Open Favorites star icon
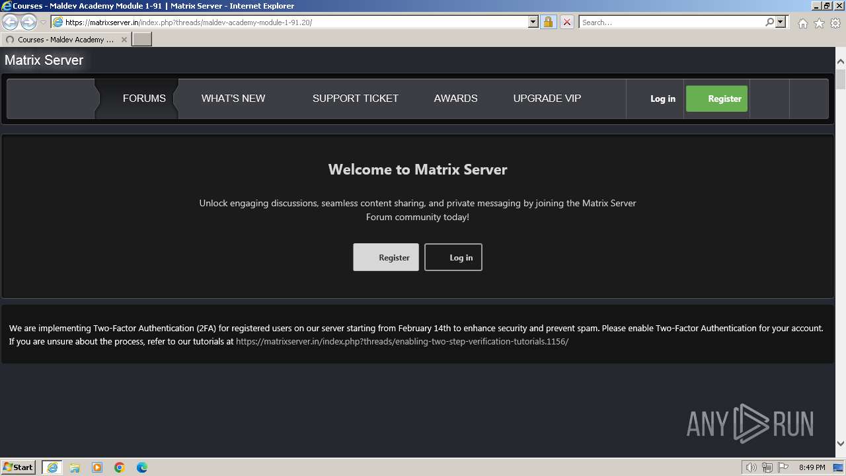This screenshot has width=846, height=476. click(x=819, y=23)
